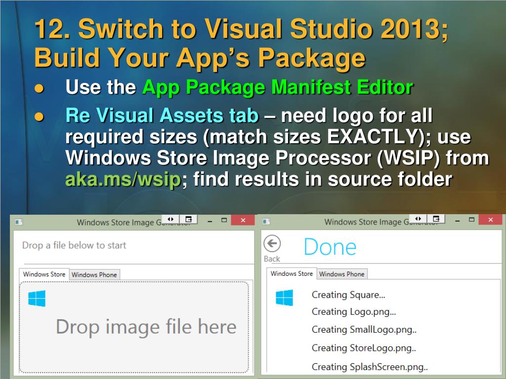Click the window-arrow icon atop left window

click(188, 219)
